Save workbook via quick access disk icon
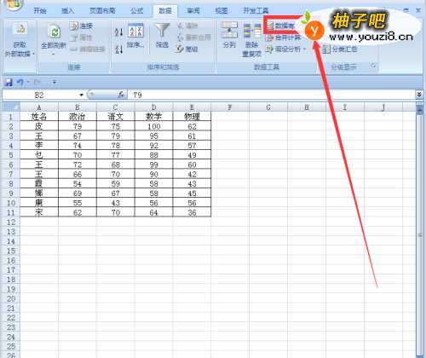The height and width of the screenshot is (358, 426). click(x=9, y=83)
